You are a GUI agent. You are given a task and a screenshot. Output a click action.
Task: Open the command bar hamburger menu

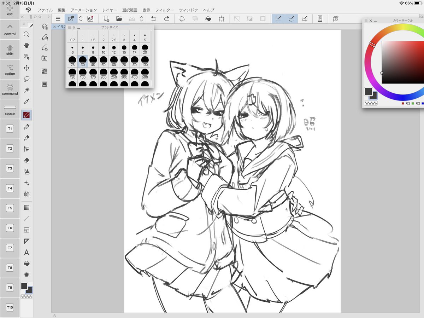(x=58, y=19)
